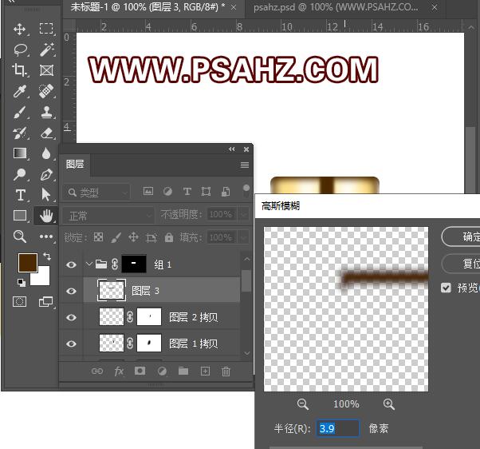Screen dimensions: 480x449
Task: Filter layers by shape layer type
Action: (x=206, y=192)
